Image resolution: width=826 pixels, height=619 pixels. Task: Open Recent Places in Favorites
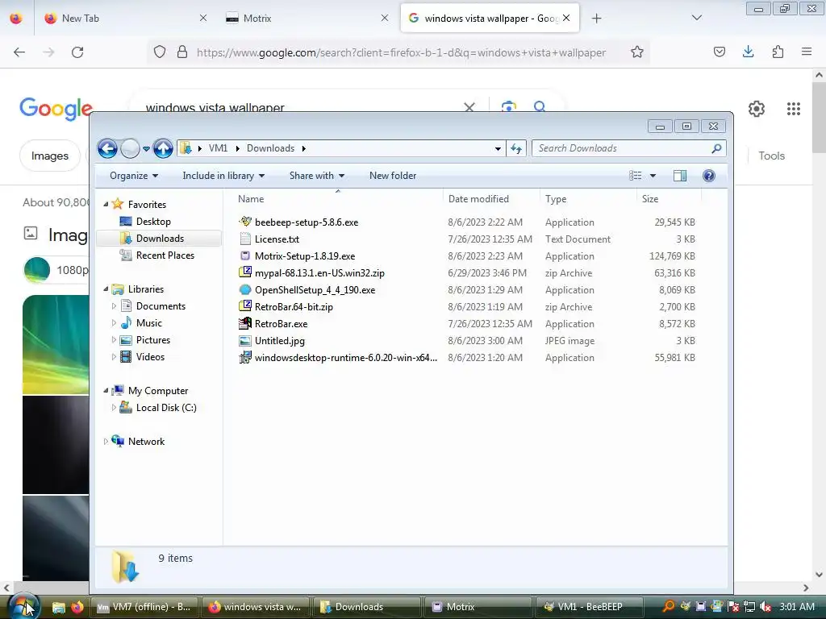pyautogui.click(x=165, y=255)
